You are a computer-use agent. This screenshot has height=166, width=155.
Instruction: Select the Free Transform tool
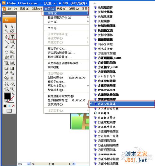(x=12, y=57)
